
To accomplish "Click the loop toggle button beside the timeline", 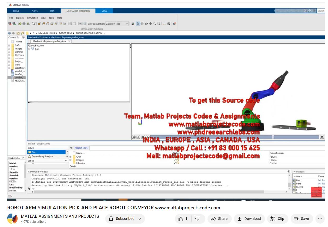I will coord(322,137).
